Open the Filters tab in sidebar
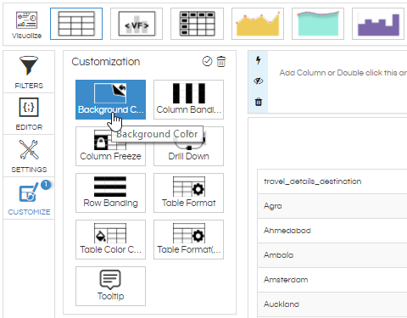Screen dimensions: 407x318 pos(29,72)
